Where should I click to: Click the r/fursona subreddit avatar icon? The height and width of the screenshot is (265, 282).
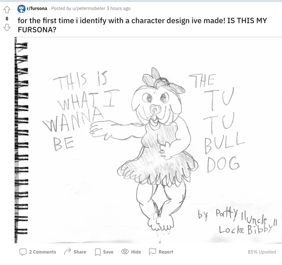point(21,9)
